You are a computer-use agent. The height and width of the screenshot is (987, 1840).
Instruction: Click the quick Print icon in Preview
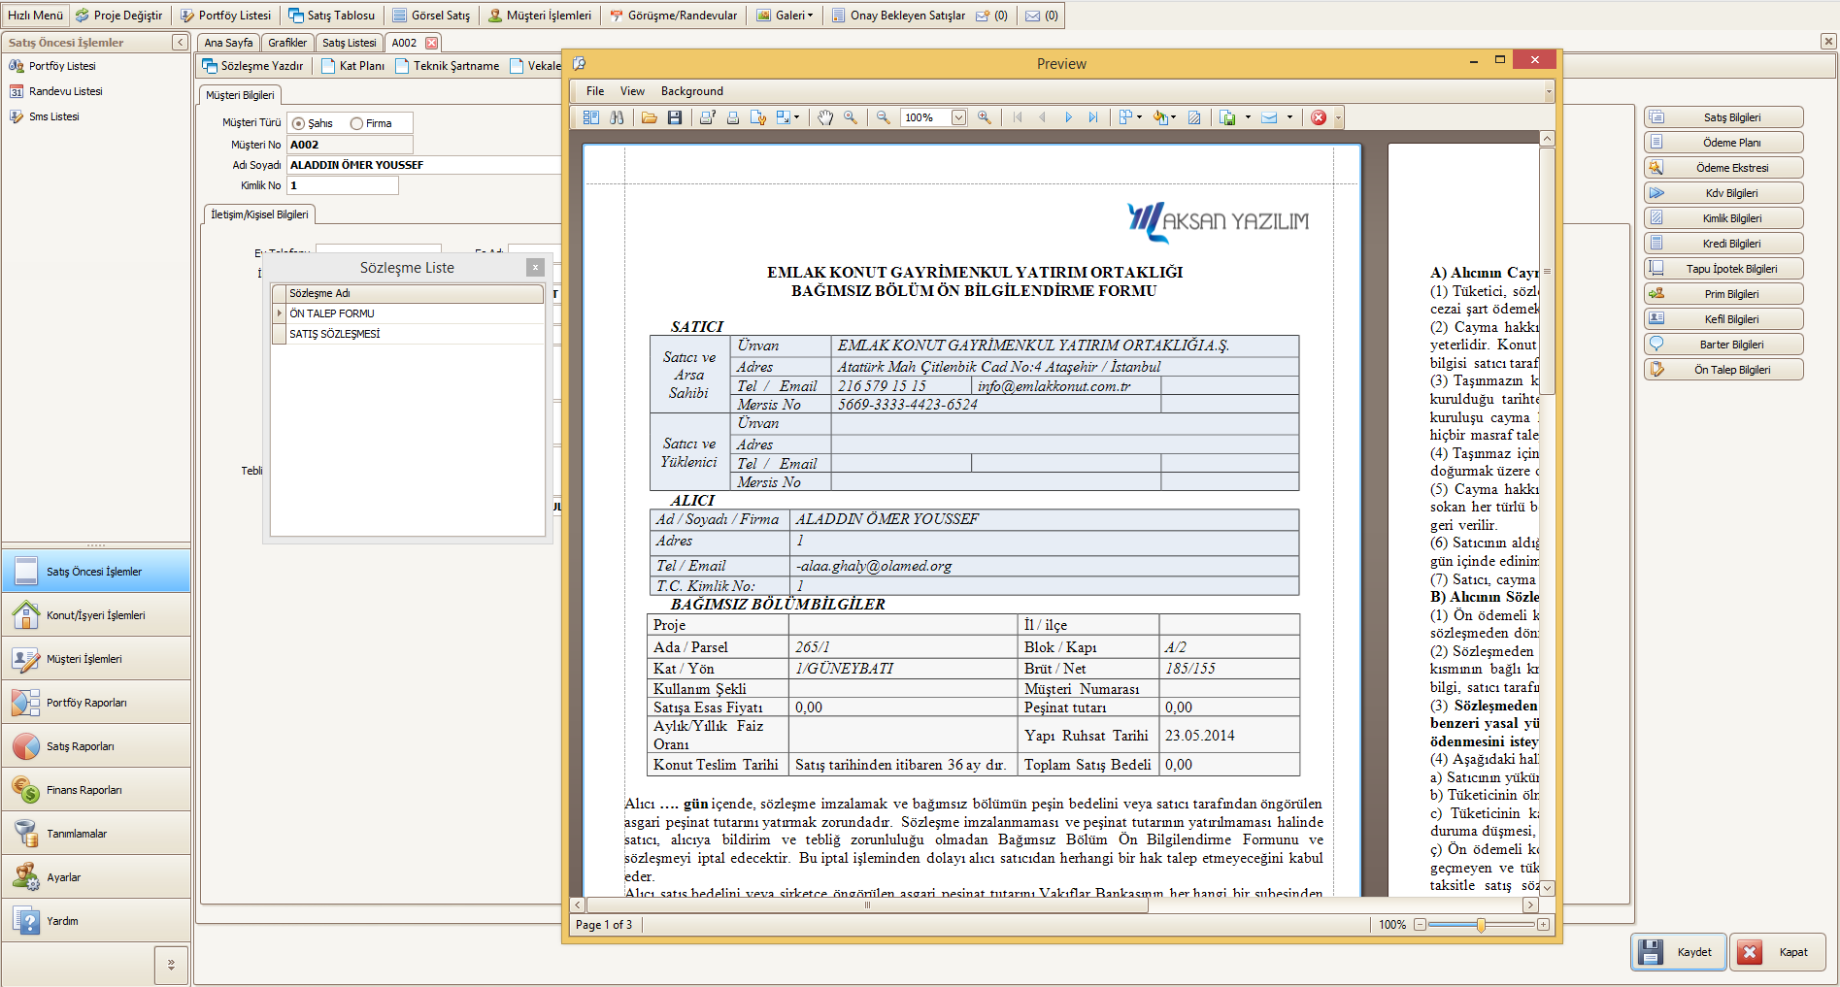tap(733, 117)
